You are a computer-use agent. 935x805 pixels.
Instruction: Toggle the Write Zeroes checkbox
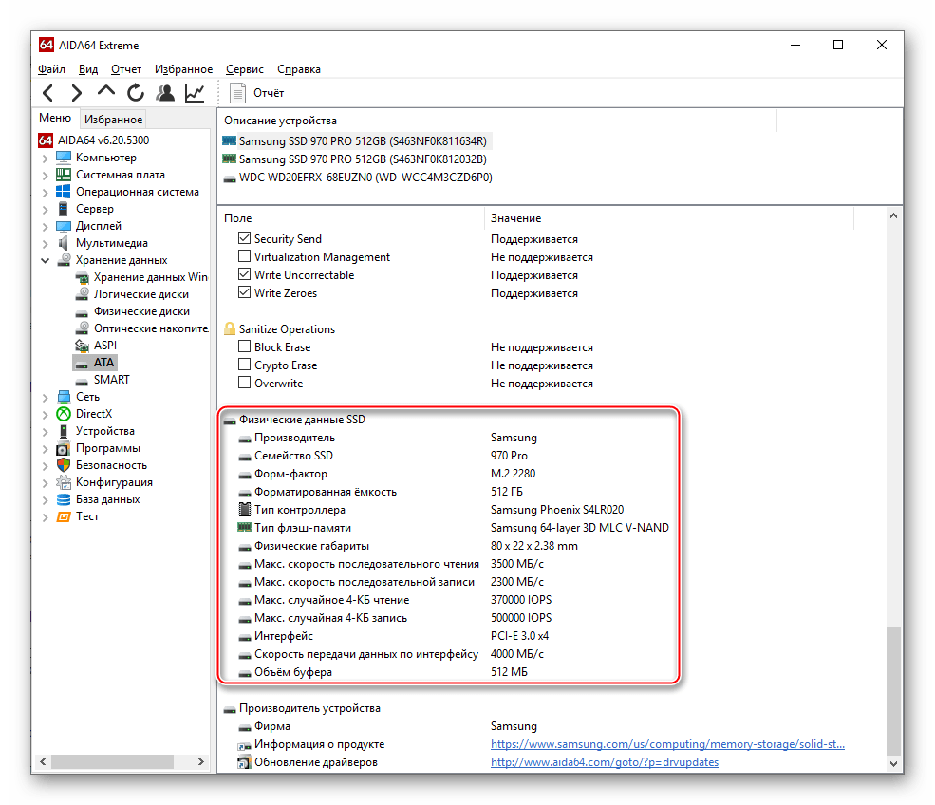pyautogui.click(x=244, y=292)
